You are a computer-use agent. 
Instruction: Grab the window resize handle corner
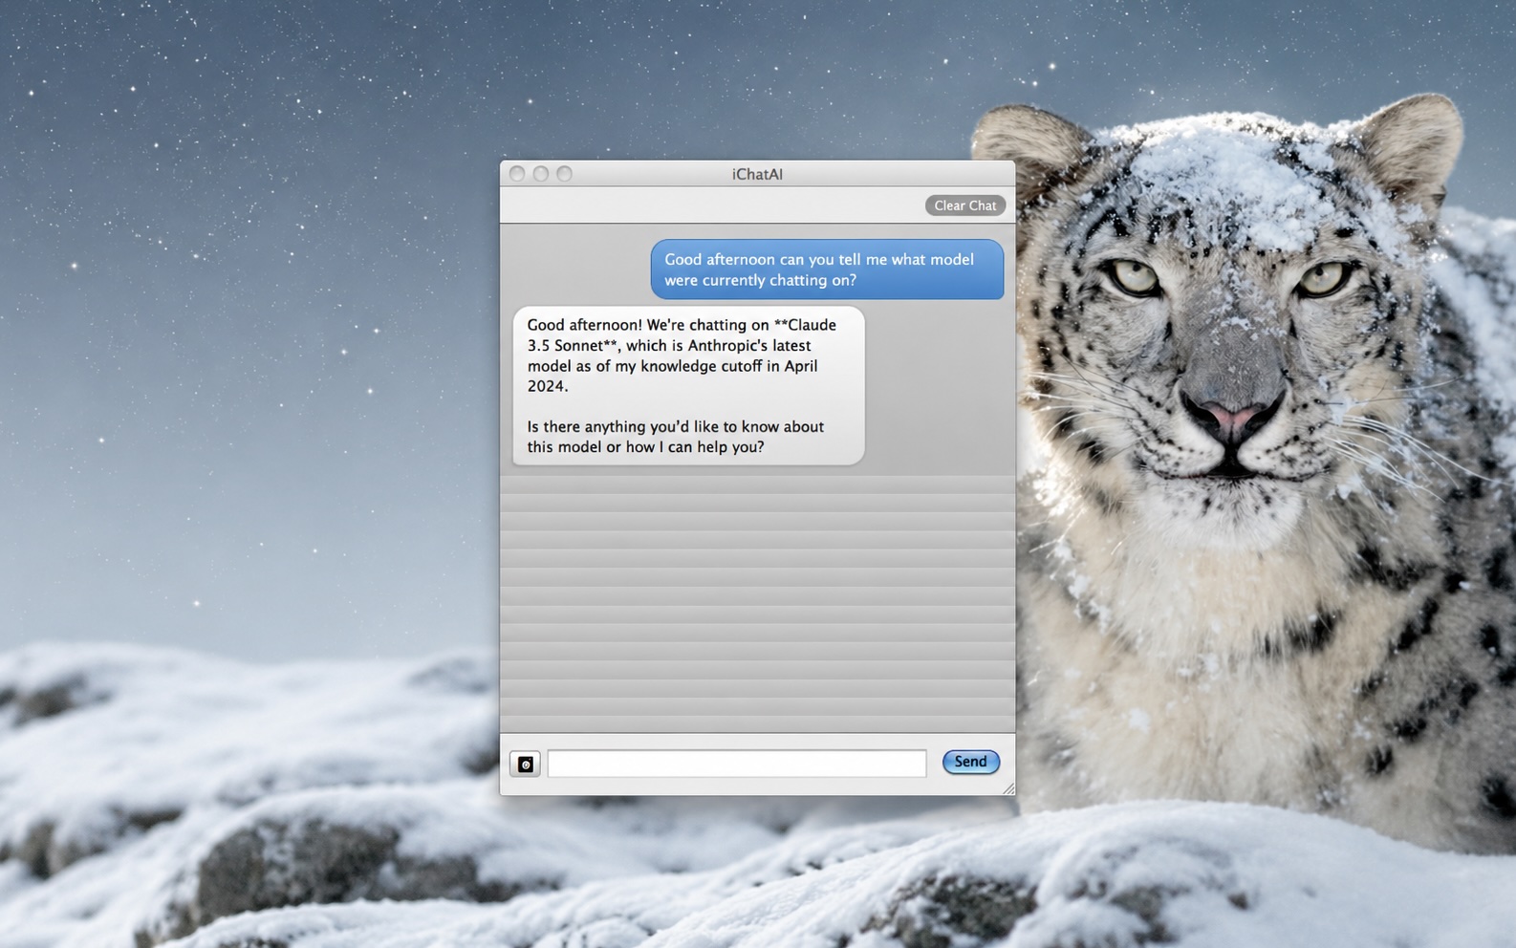1008,788
